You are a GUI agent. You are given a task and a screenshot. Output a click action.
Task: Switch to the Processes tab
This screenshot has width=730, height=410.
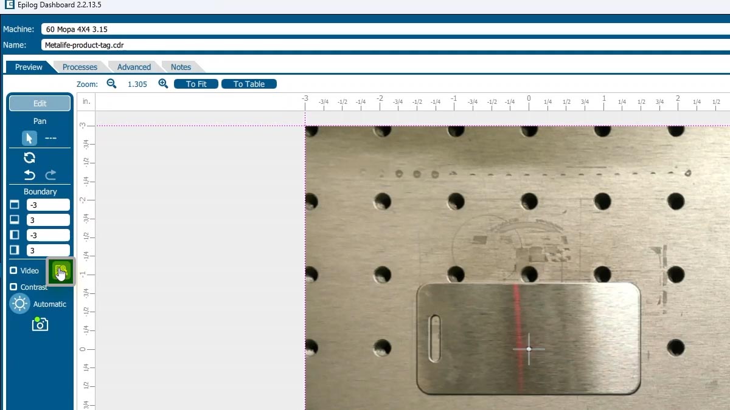point(79,67)
